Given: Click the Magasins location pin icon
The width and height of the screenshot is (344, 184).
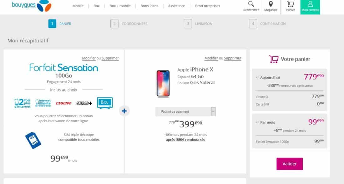Looking at the screenshot, I should tap(271, 4).
